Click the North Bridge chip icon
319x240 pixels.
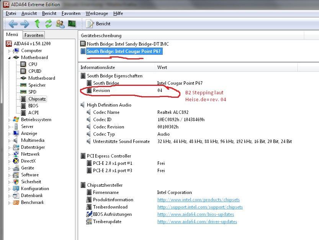pyautogui.click(x=83, y=44)
